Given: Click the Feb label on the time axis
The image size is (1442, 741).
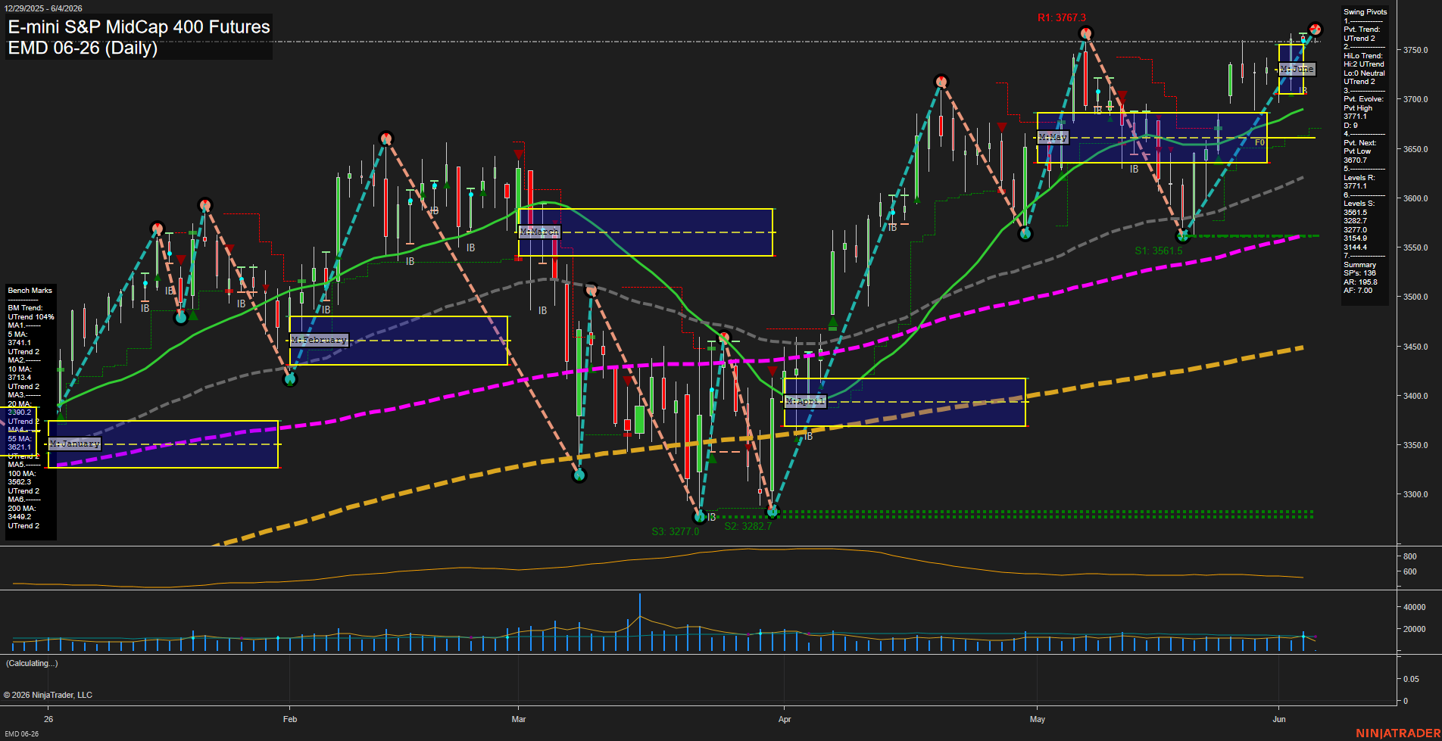Looking at the screenshot, I should pos(290,719).
